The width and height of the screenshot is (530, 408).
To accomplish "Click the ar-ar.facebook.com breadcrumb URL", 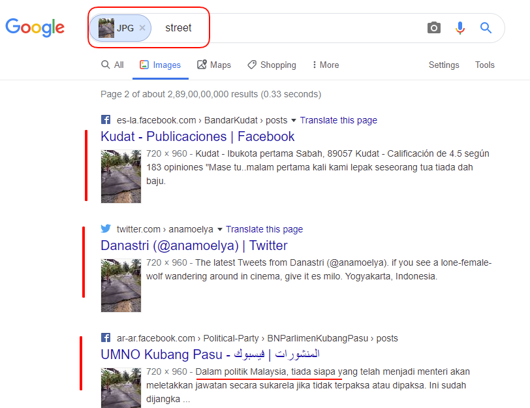I will (257, 338).
